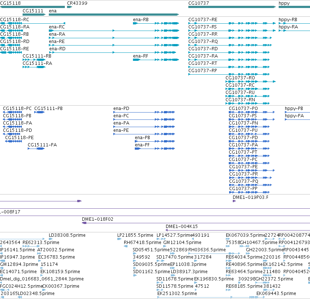Open the ena-RC transcript label
The height and width of the screenshot is (299, 310).
click(x=57, y=27)
